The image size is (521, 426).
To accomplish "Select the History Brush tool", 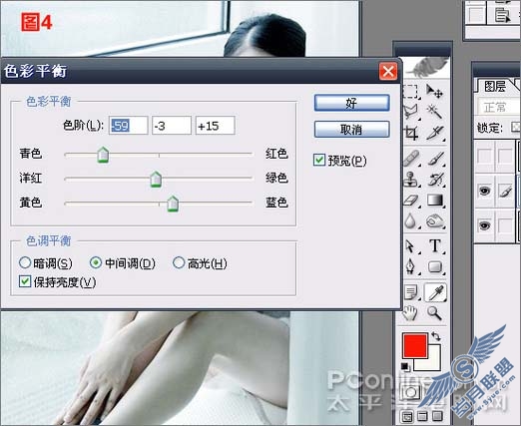I will (x=436, y=179).
